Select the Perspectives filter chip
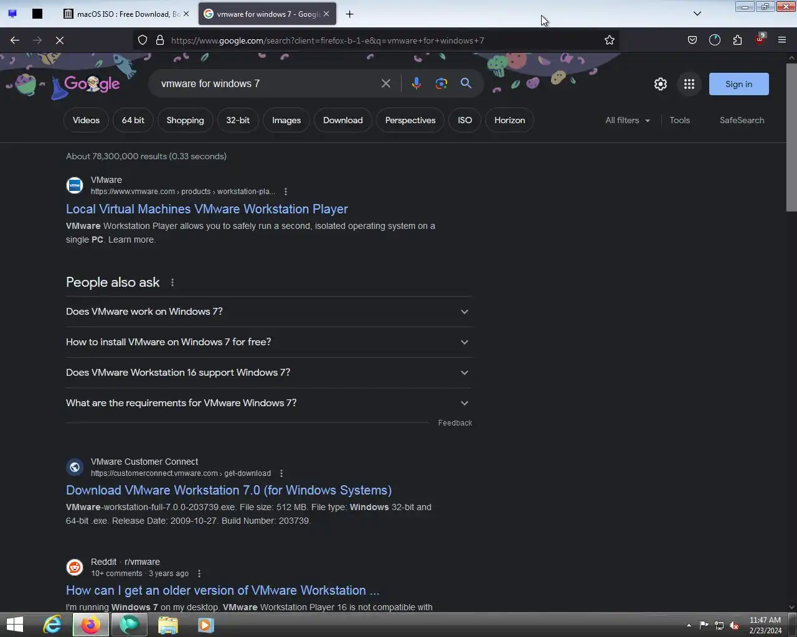 point(410,120)
